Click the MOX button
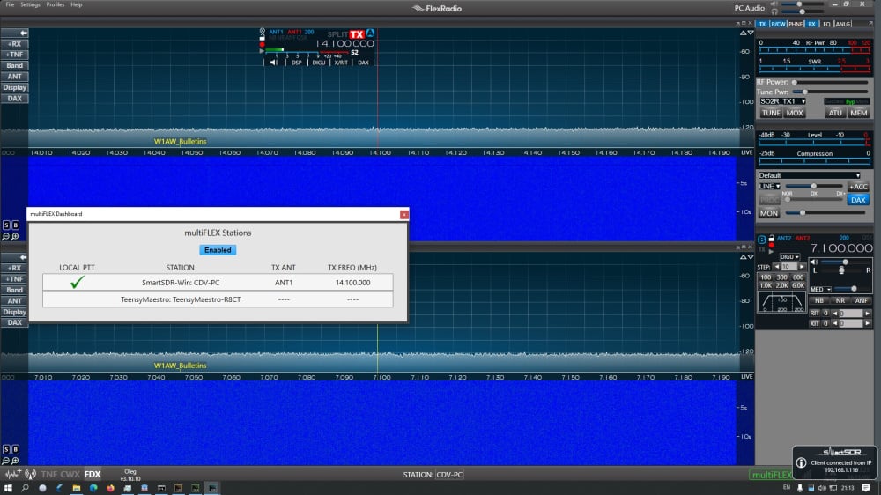The image size is (881, 495). click(x=795, y=113)
